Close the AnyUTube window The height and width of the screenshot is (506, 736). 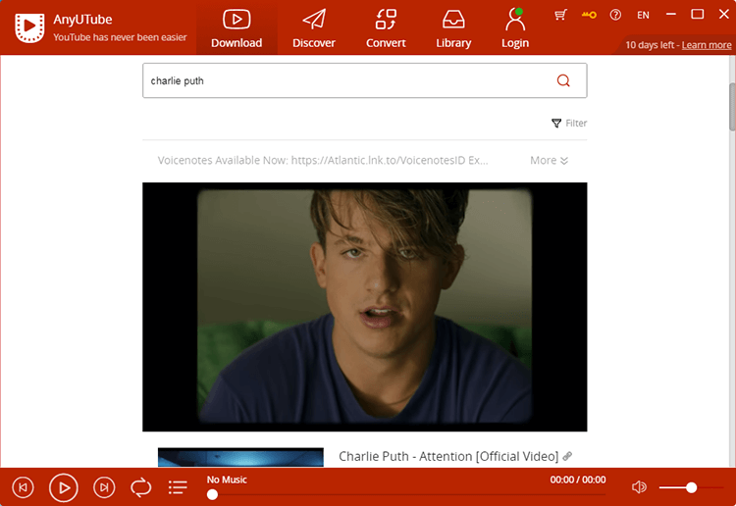click(724, 15)
